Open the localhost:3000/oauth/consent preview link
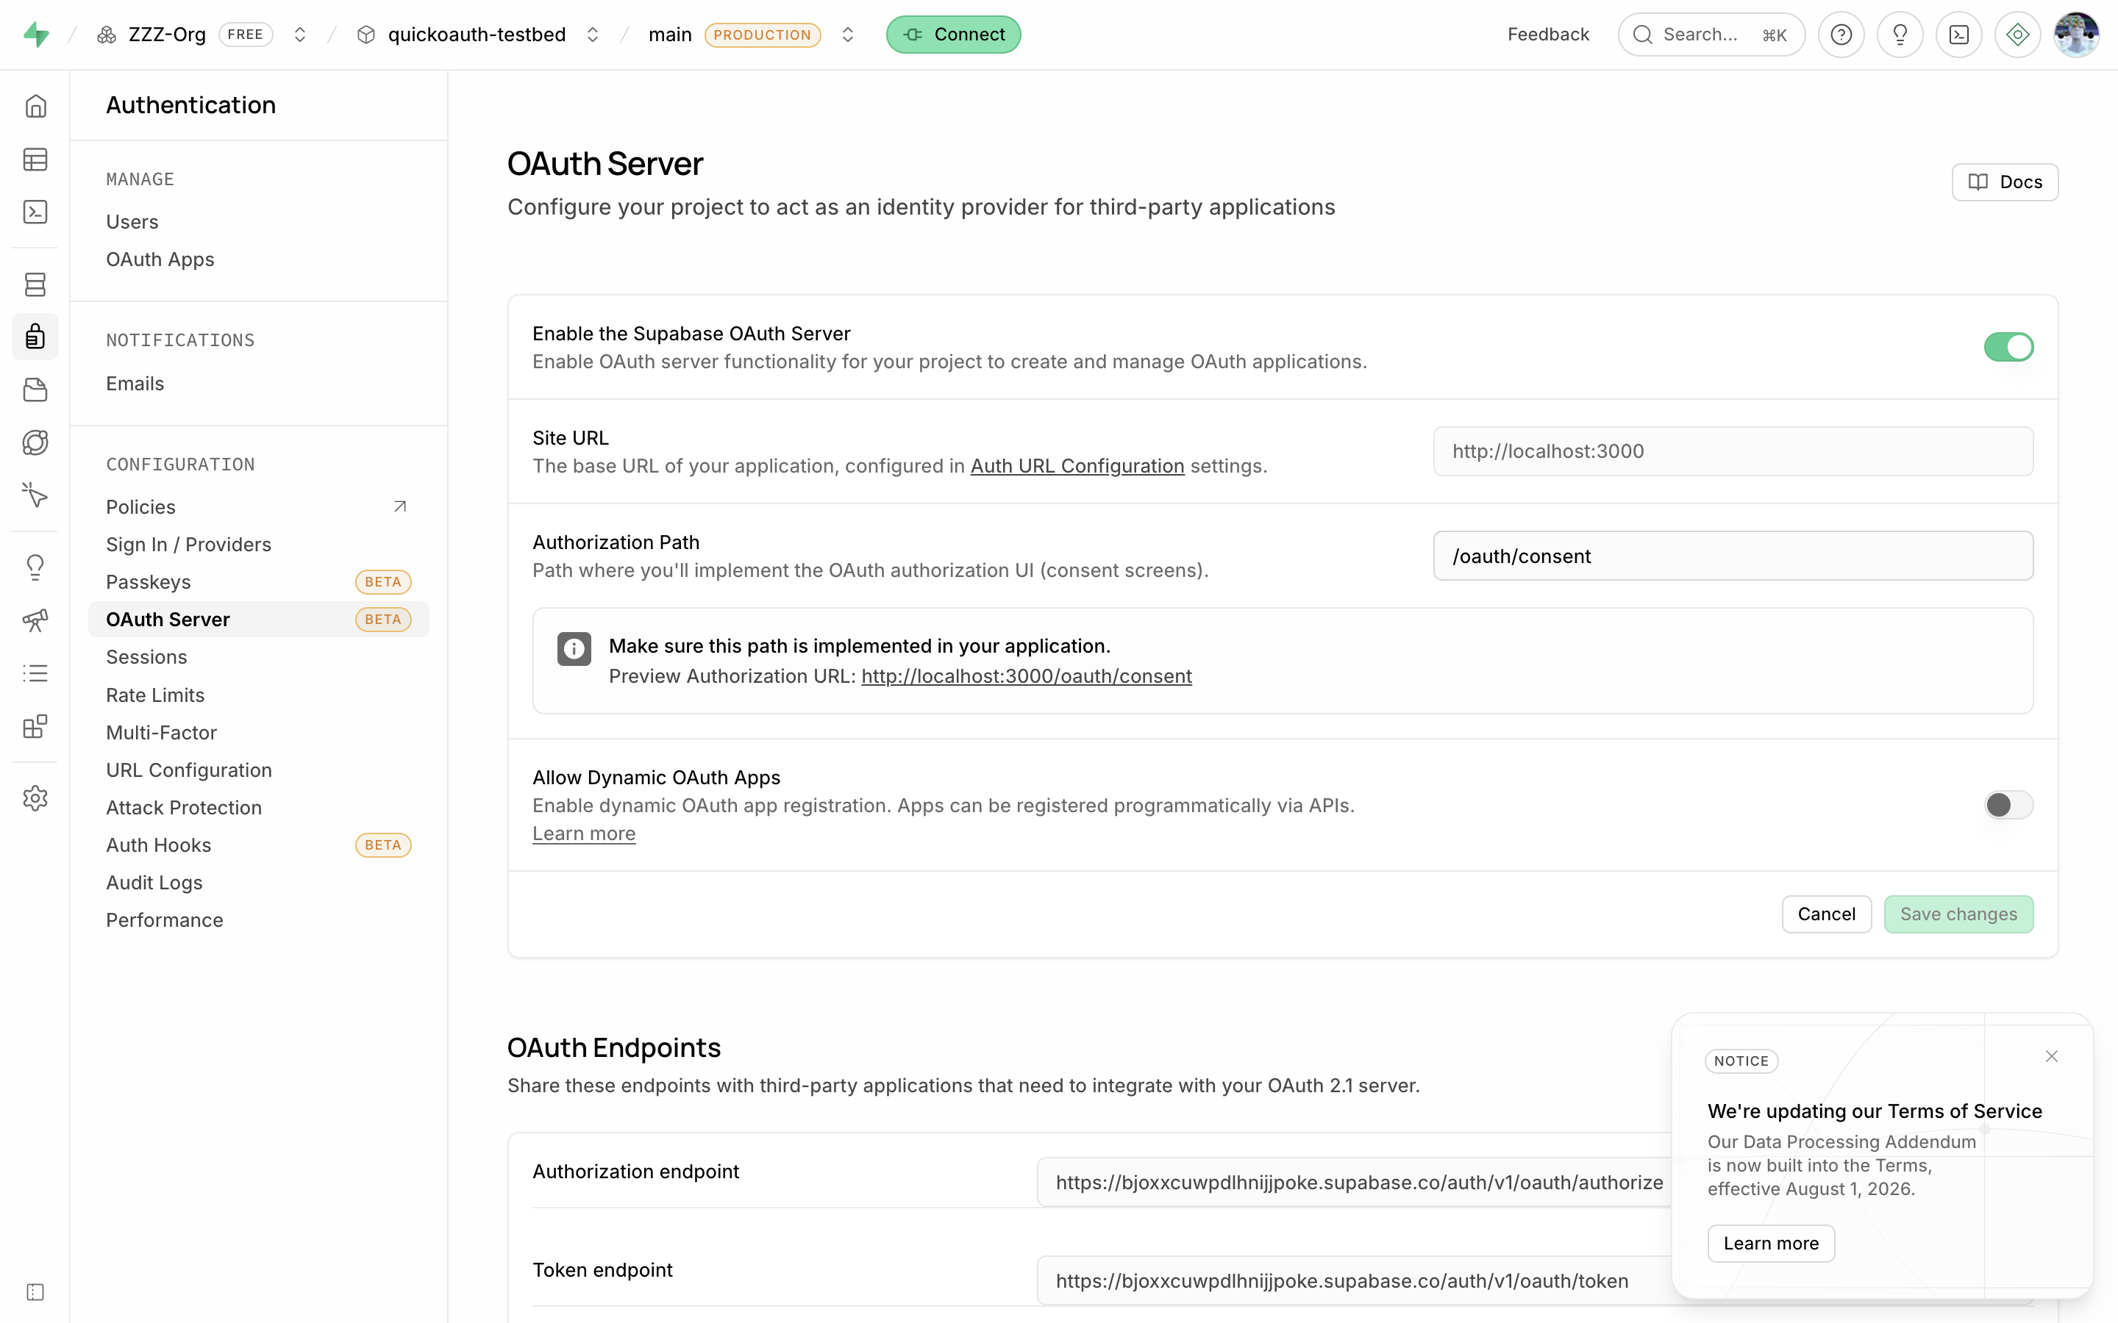2118x1323 pixels. coord(1027,676)
